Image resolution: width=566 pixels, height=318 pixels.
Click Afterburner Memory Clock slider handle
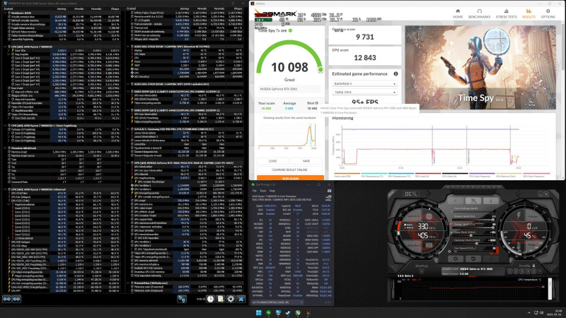[x=477, y=243]
